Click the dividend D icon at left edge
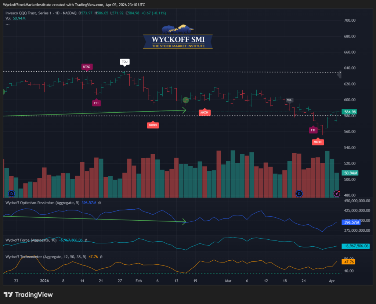This screenshot has height=304, width=376. tap(11, 193)
